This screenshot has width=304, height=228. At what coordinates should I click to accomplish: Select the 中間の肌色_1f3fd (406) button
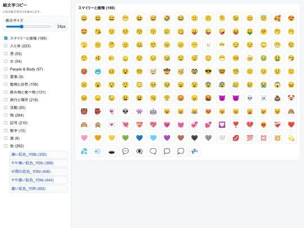coord(39,172)
